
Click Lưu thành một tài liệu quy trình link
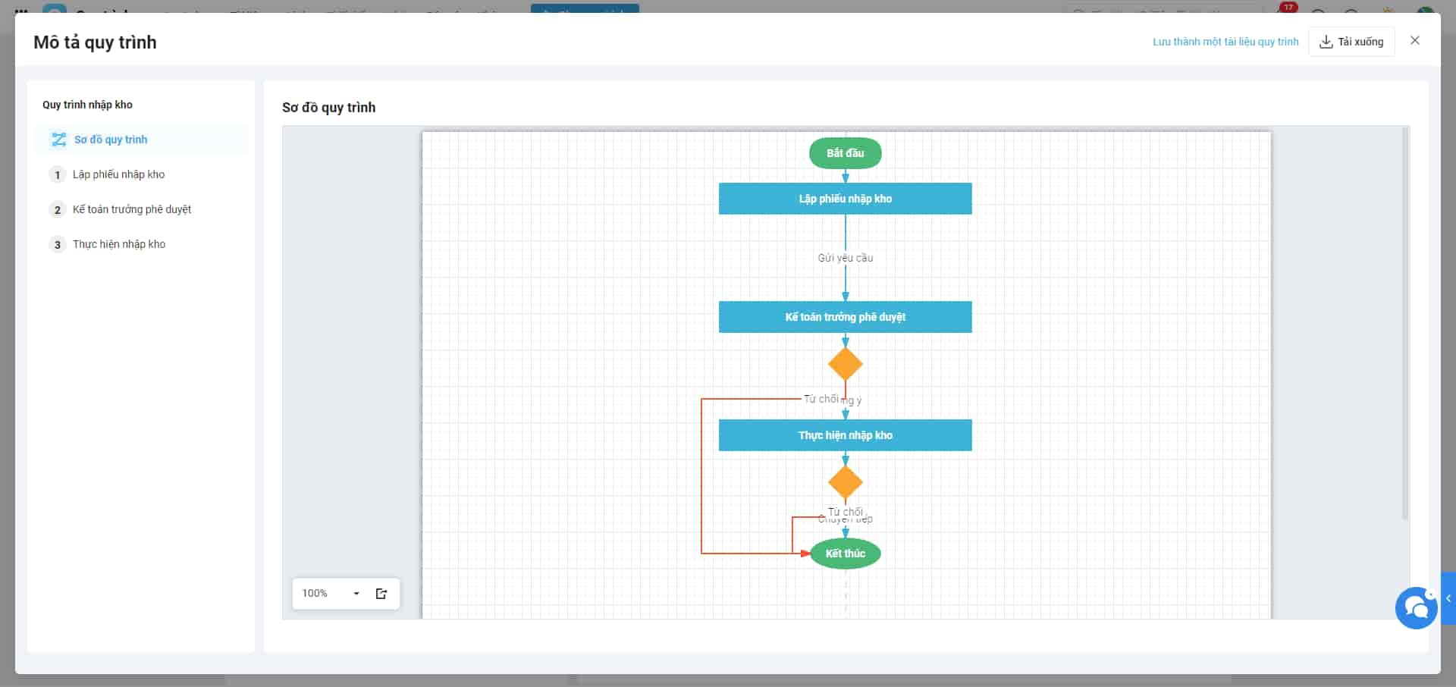pos(1225,42)
